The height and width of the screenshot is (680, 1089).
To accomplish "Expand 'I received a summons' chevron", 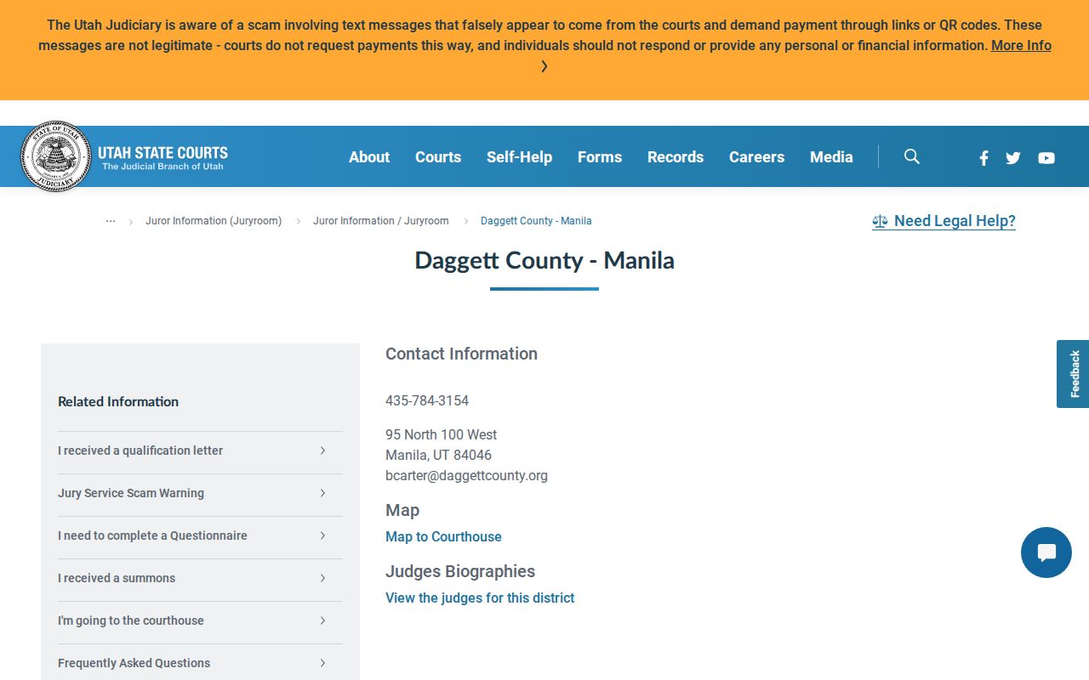I will (322, 578).
